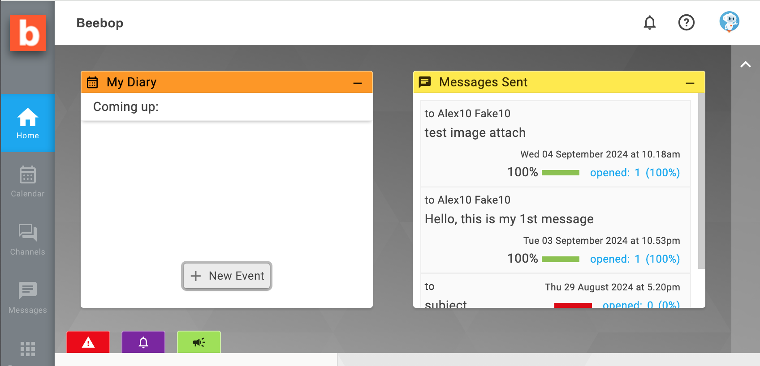Open Channels from the sidebar

pos(28,239)
